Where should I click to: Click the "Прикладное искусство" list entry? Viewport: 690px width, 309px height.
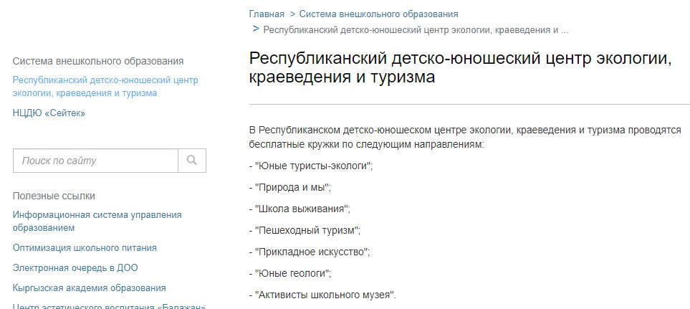pyautogui.click(x=310, y=252)
